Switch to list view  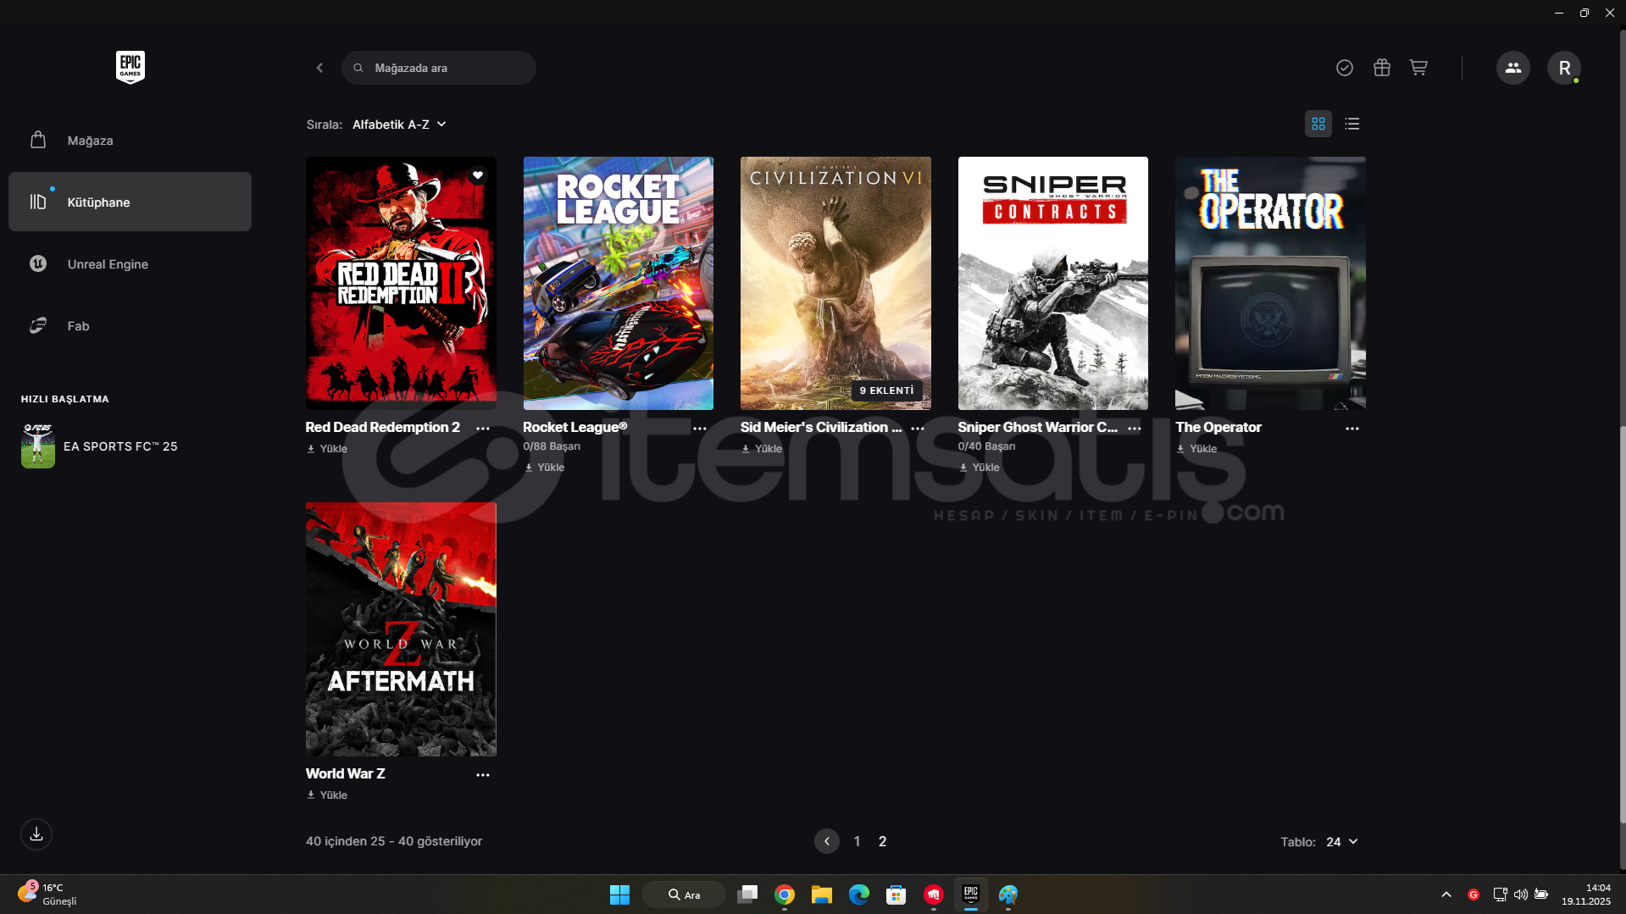point(1352,125)
